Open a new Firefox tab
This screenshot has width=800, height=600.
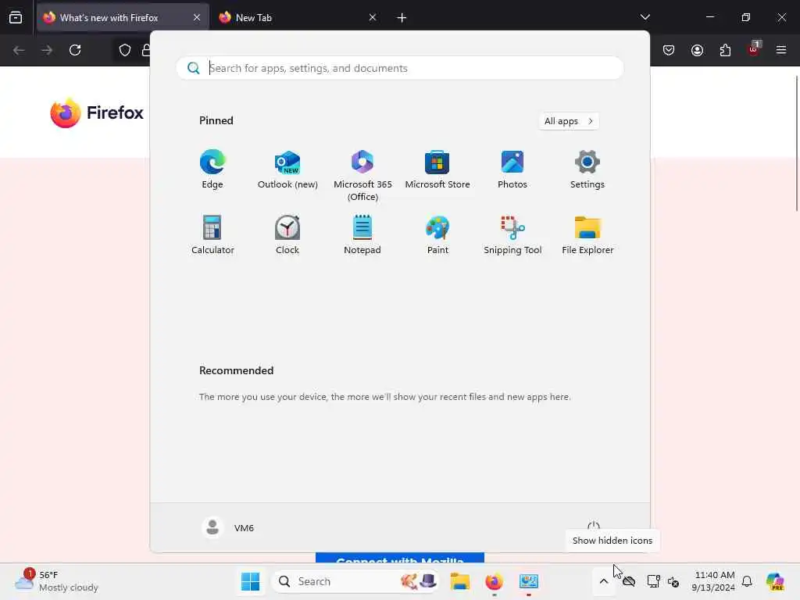pyautogui.click(x=402, y=18)
